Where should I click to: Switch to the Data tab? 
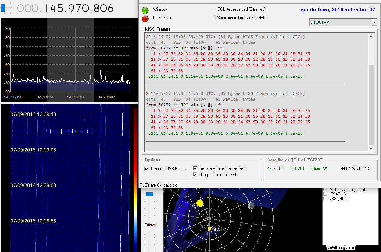pyautogui.click(x=350, y=247)
